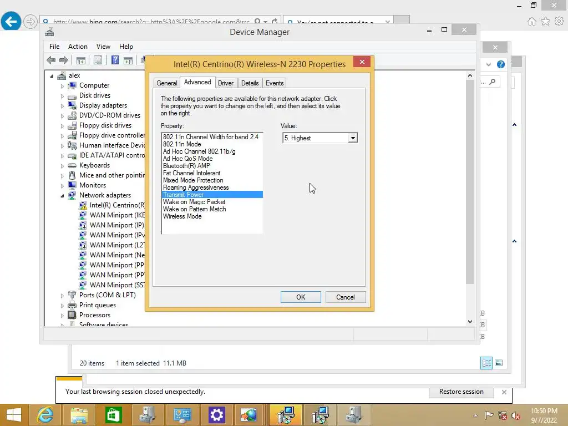Toggle the console tree toolbar icon
568x426 pixels.
[81, 60]
